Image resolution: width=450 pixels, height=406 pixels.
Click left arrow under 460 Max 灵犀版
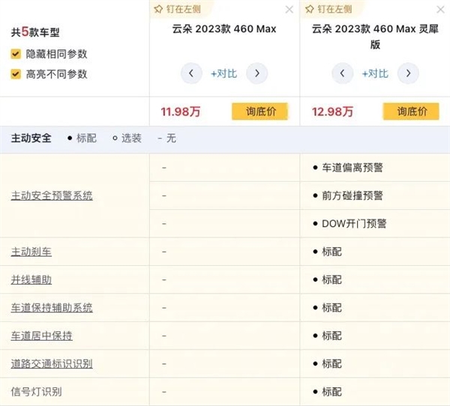pyautogui.click(x=342, y=73)
